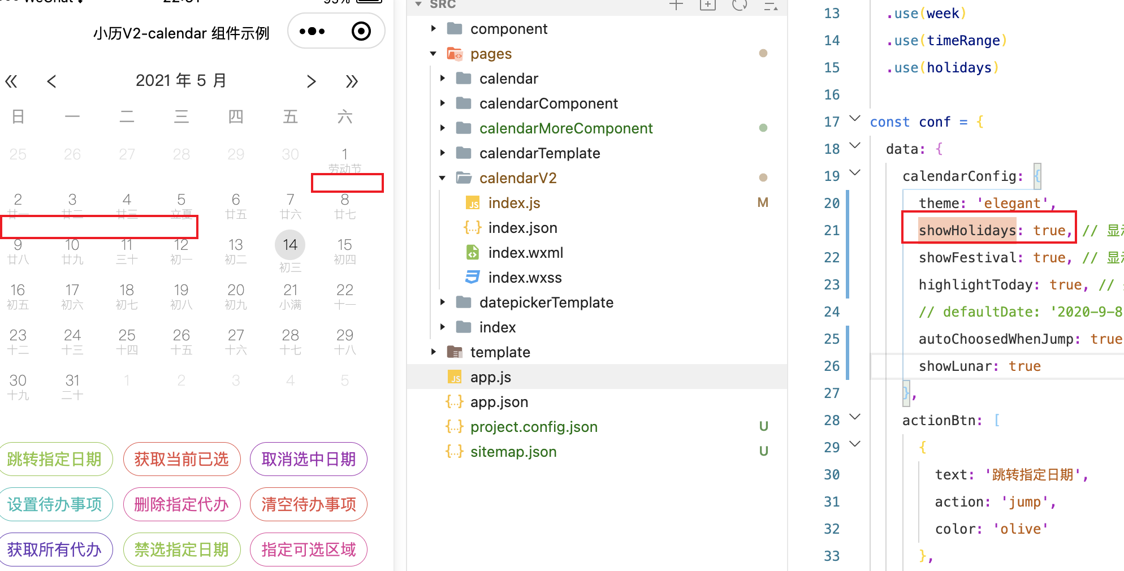Collapse the calendarV2 folder

[442, 178]
